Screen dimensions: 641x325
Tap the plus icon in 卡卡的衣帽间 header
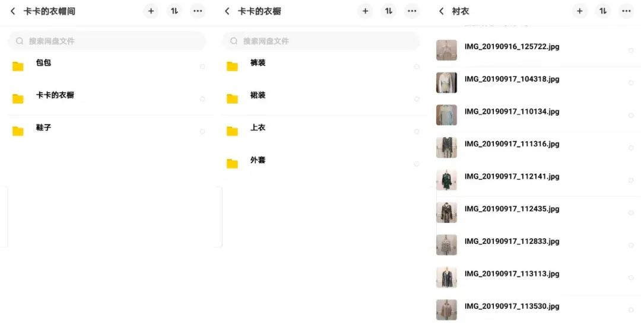(x=151, y=11)
